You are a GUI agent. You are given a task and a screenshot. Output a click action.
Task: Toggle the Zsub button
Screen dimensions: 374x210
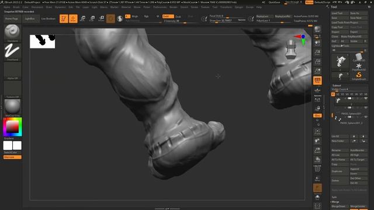point(178,16)
